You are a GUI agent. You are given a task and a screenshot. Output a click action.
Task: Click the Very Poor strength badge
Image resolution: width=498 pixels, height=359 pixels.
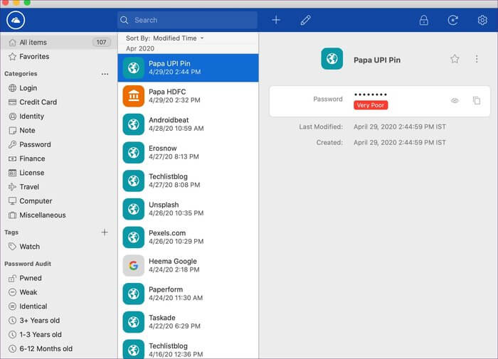(x=371, y=105)
